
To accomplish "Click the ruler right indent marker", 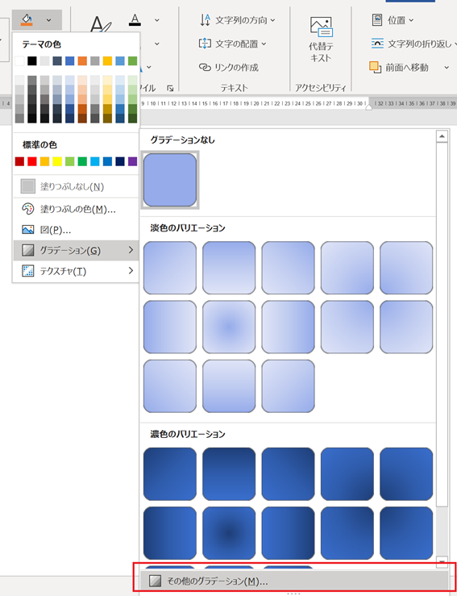I will pos(368,107).
